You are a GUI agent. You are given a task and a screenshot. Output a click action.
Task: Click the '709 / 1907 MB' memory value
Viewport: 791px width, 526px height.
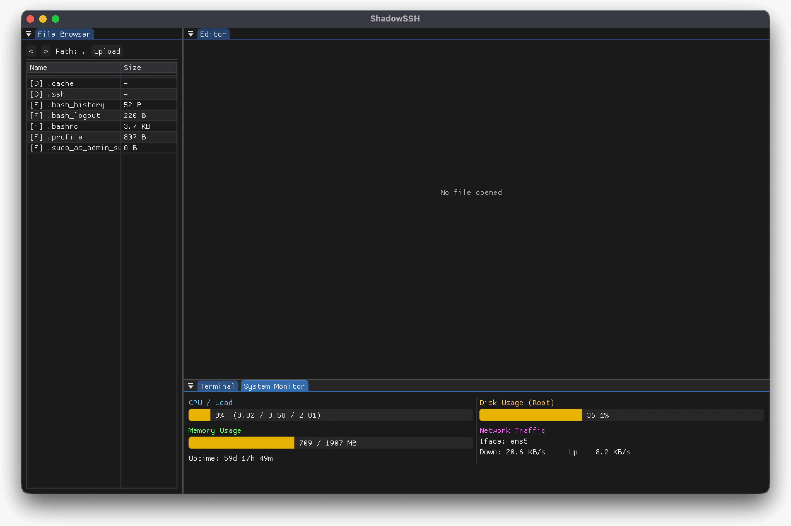click(x=328, y=443)
